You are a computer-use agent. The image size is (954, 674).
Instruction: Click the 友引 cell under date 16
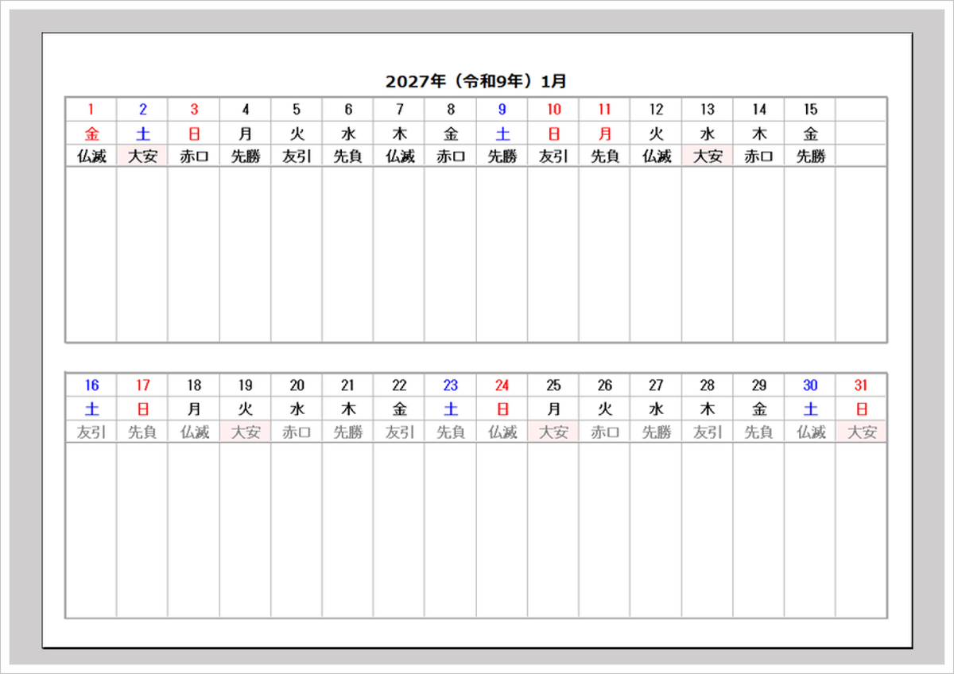coord(91,432)
